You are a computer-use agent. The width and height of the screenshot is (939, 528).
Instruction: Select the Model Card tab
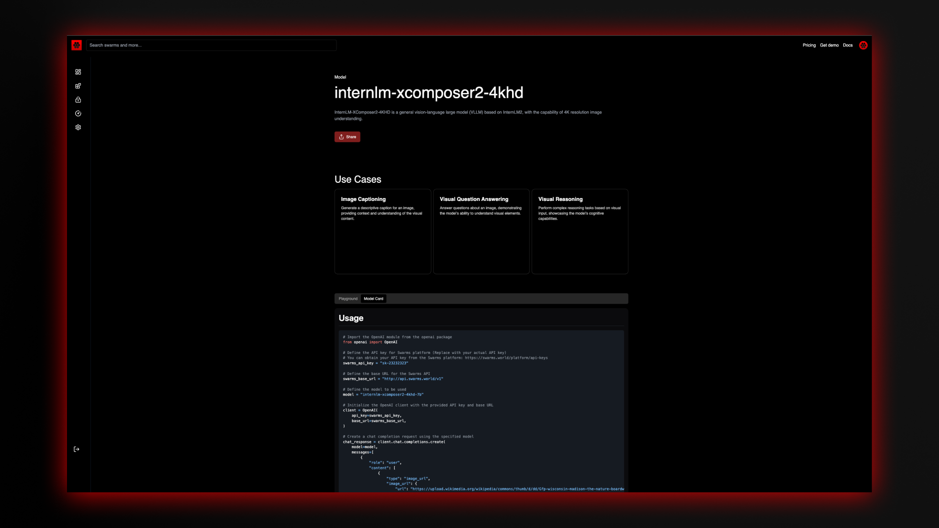[374, 299]
